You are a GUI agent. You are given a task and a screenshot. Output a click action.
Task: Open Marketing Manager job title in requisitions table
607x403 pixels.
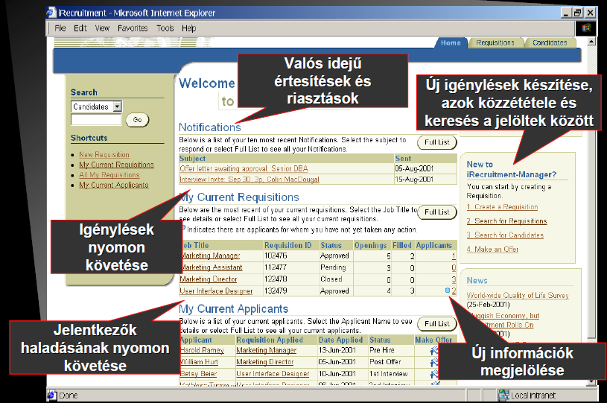point(211,256)
